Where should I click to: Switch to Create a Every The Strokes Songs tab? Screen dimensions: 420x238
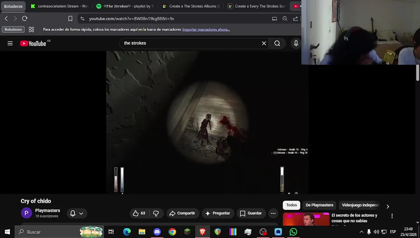pyautogui.click(x=256, y=6)
